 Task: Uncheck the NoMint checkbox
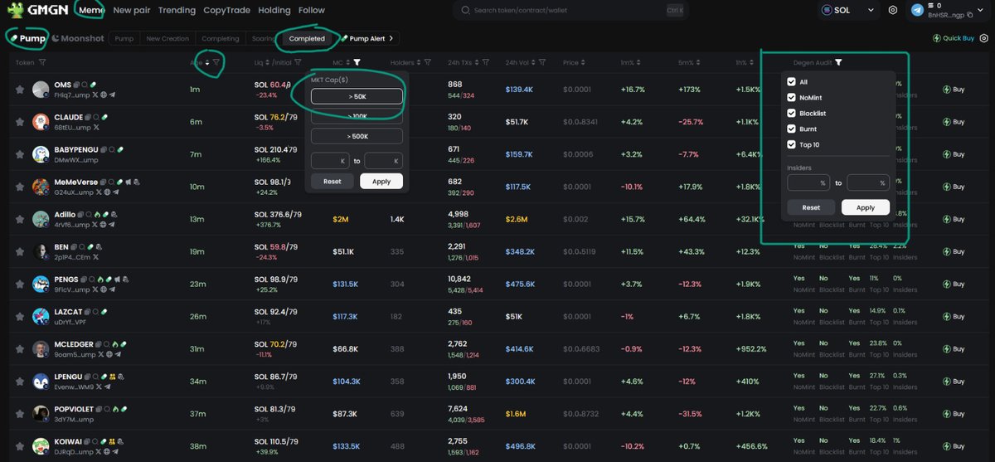791,97
